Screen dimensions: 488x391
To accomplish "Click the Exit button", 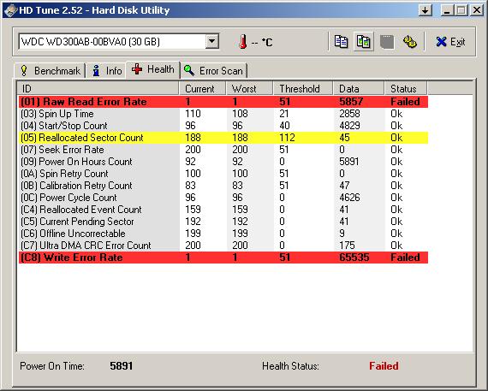I will [450, 42].
